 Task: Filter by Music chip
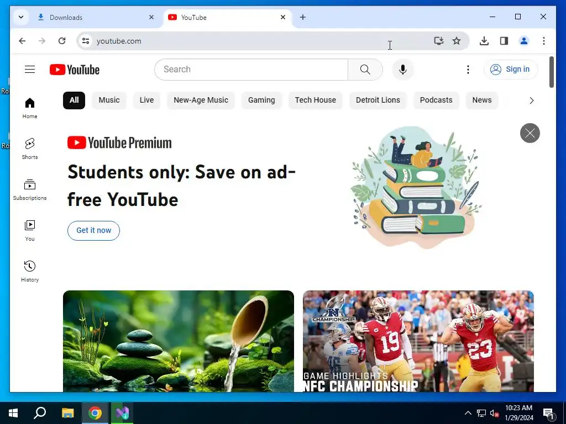click(x=109, y=100)
